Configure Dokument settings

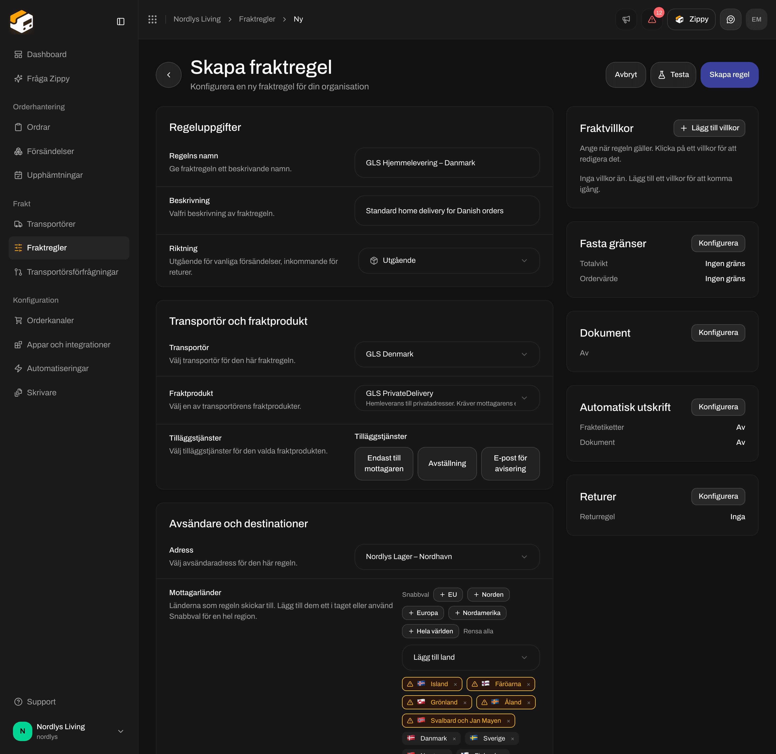point(718,333)
